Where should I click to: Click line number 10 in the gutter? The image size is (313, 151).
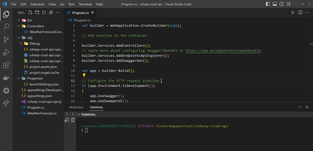click(73, 71)
